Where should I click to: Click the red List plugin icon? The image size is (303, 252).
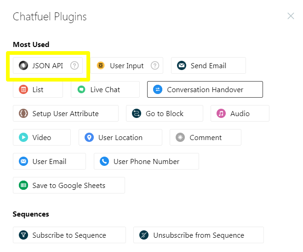pyautogui.click(x=23, y=90)
